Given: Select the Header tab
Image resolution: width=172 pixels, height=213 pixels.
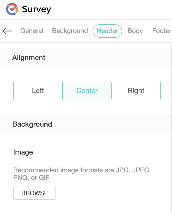Looking at the screenshot, I should click(107, 31).
